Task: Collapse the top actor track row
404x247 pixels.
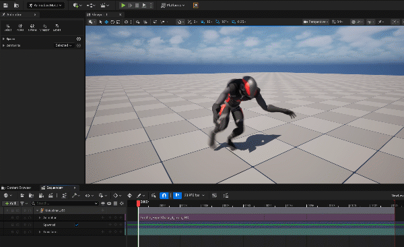Action: click(x=37, y=211)
